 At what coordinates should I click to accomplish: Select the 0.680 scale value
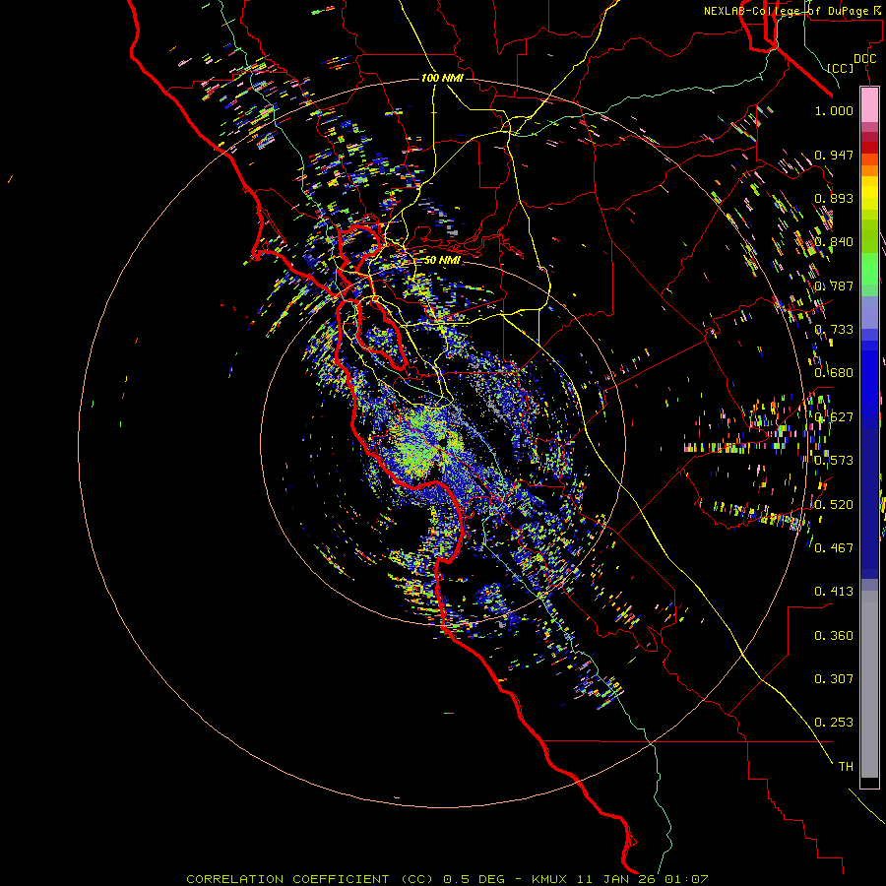pyautogui.click(x=834, y=373)
